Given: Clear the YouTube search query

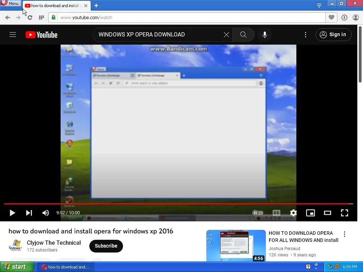Looking at the screenshot, I should click(x=227, y=35).
